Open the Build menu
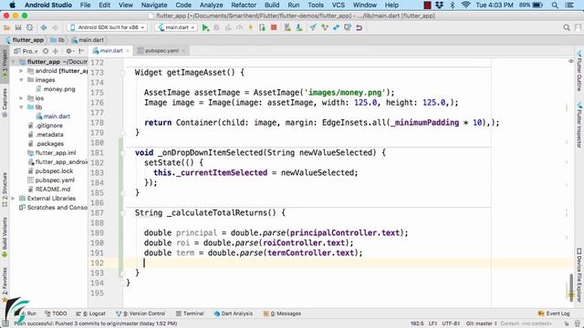Screen dimensions: 584x328 pyautogui.click(x=272, y=5)
